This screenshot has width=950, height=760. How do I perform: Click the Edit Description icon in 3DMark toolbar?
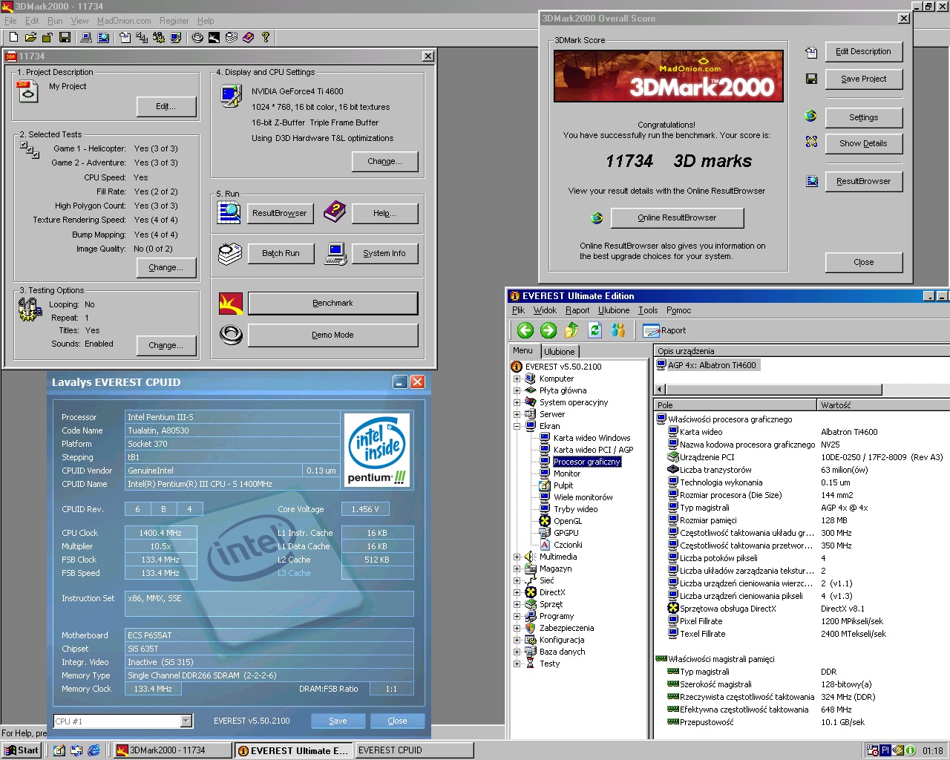click(125, 37)
